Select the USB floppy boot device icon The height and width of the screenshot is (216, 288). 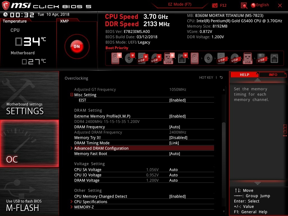point(261,58)
